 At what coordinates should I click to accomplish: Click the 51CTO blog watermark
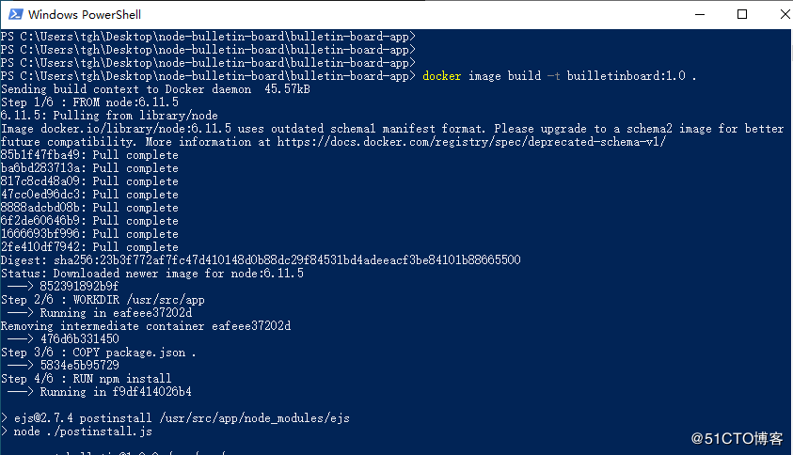pyautogui.click(x=737, y=438)
